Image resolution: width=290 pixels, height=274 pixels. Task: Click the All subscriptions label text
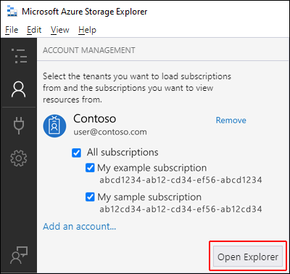pyautogui.click(x=123, y=153)
